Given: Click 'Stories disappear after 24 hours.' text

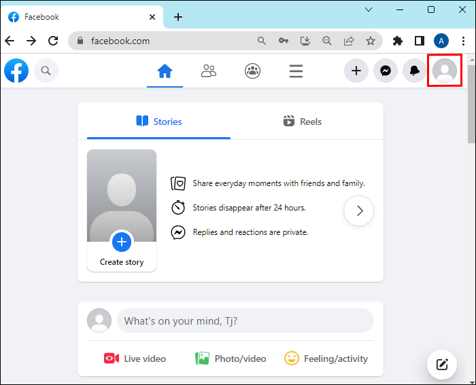Looking at the screenshot, I should click(x=250, y=208).
